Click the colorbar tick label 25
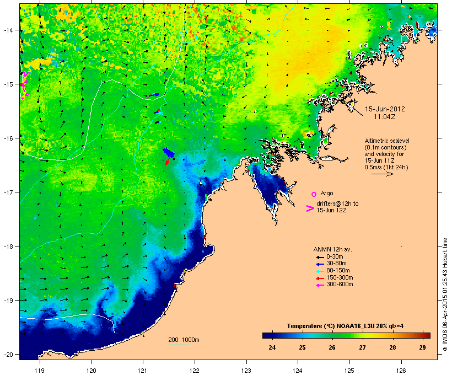 tap(302, 347)
